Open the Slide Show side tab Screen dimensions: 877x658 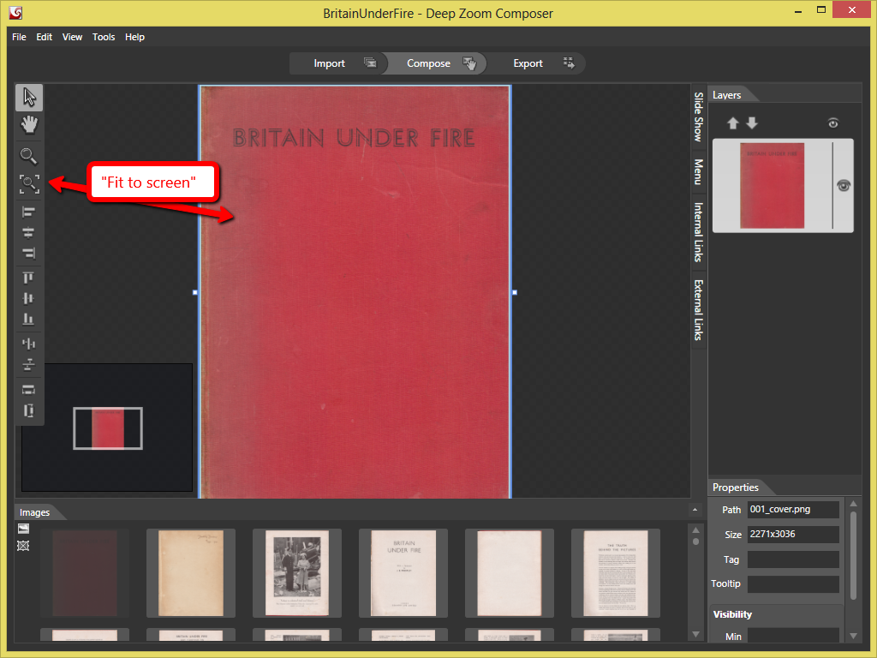698,117
